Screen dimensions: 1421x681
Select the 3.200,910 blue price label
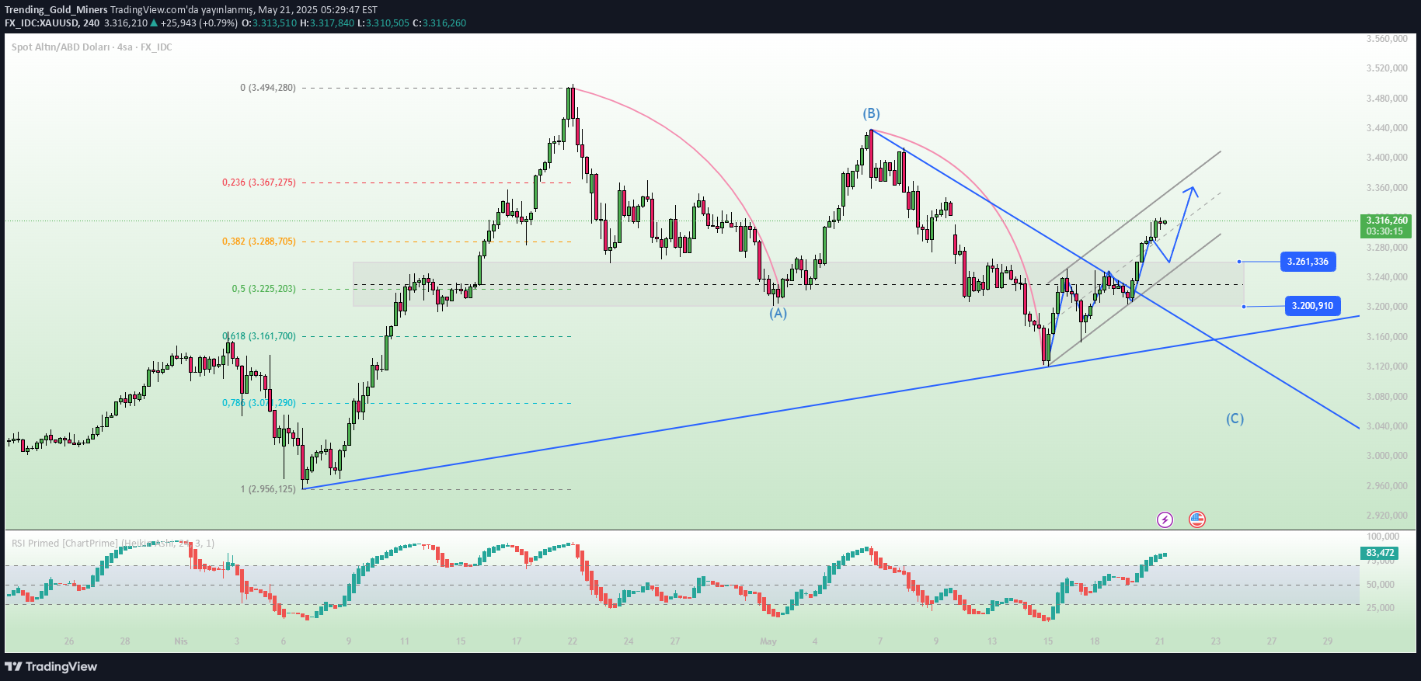coord(1313,306)
